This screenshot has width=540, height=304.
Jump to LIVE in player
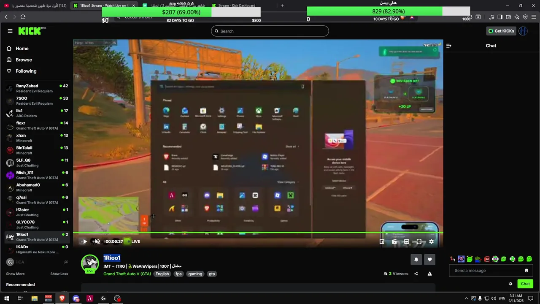[133, 242]
